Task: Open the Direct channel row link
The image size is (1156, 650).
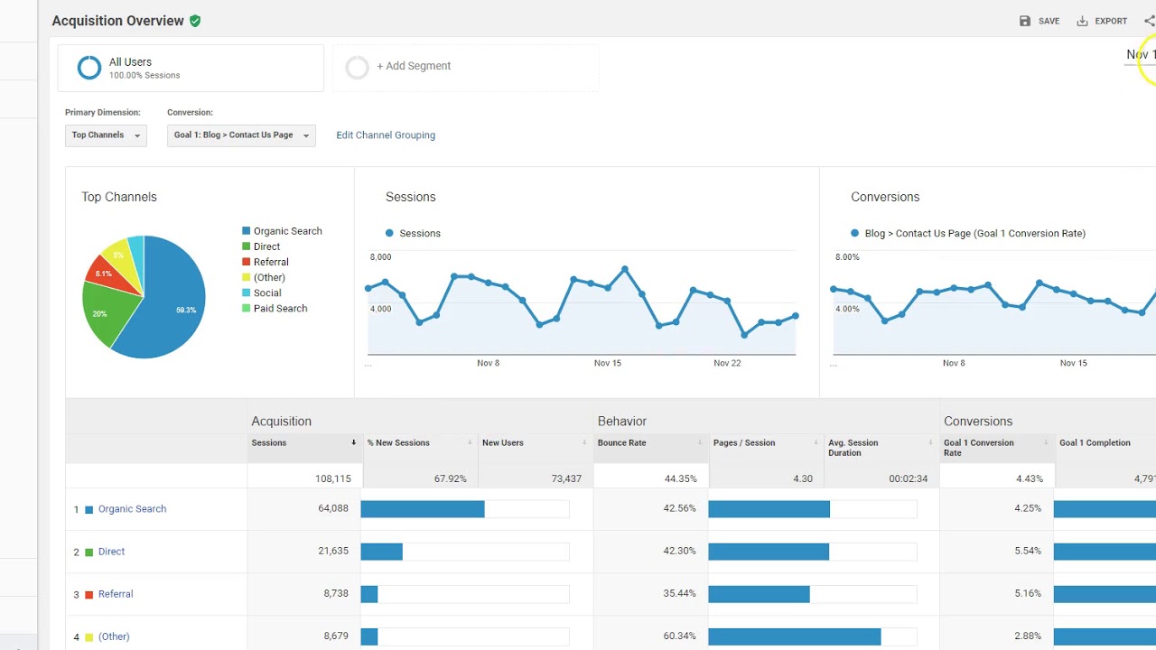Action: [x=111, y=552]
